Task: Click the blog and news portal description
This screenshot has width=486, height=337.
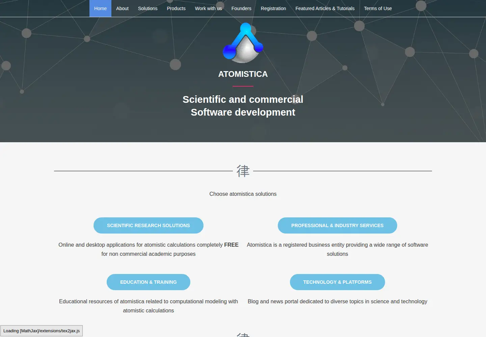Action: [337, 301]
